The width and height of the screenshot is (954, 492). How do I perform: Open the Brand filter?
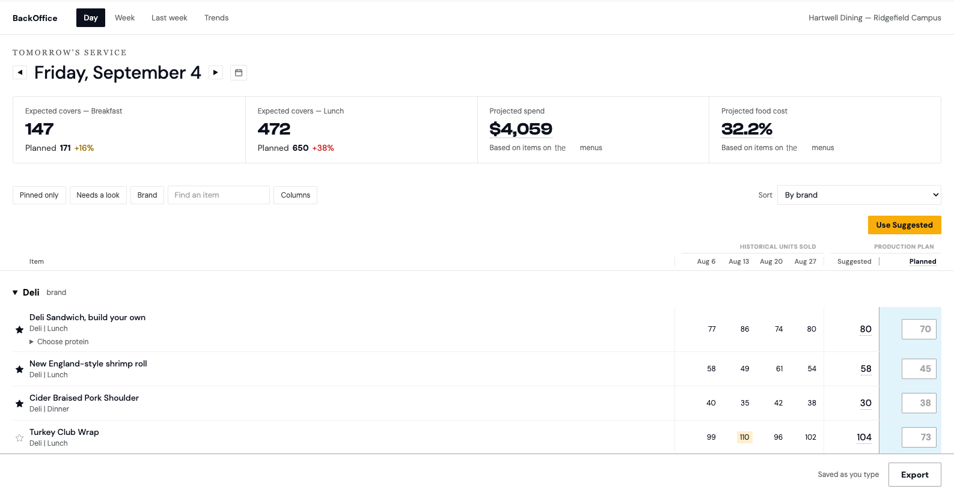tap(147, 195)
